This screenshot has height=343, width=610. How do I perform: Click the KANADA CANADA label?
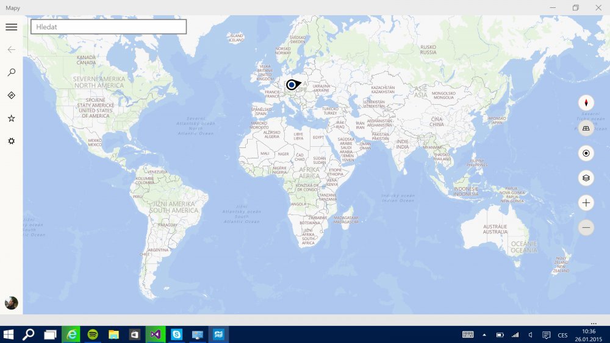86,60
